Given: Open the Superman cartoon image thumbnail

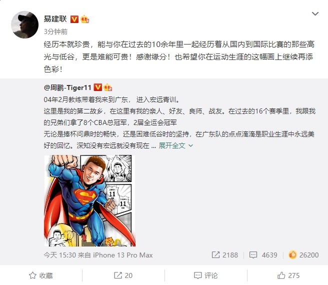Looking at the screenshot, I should pyautogui.click(x=89, y=200).
